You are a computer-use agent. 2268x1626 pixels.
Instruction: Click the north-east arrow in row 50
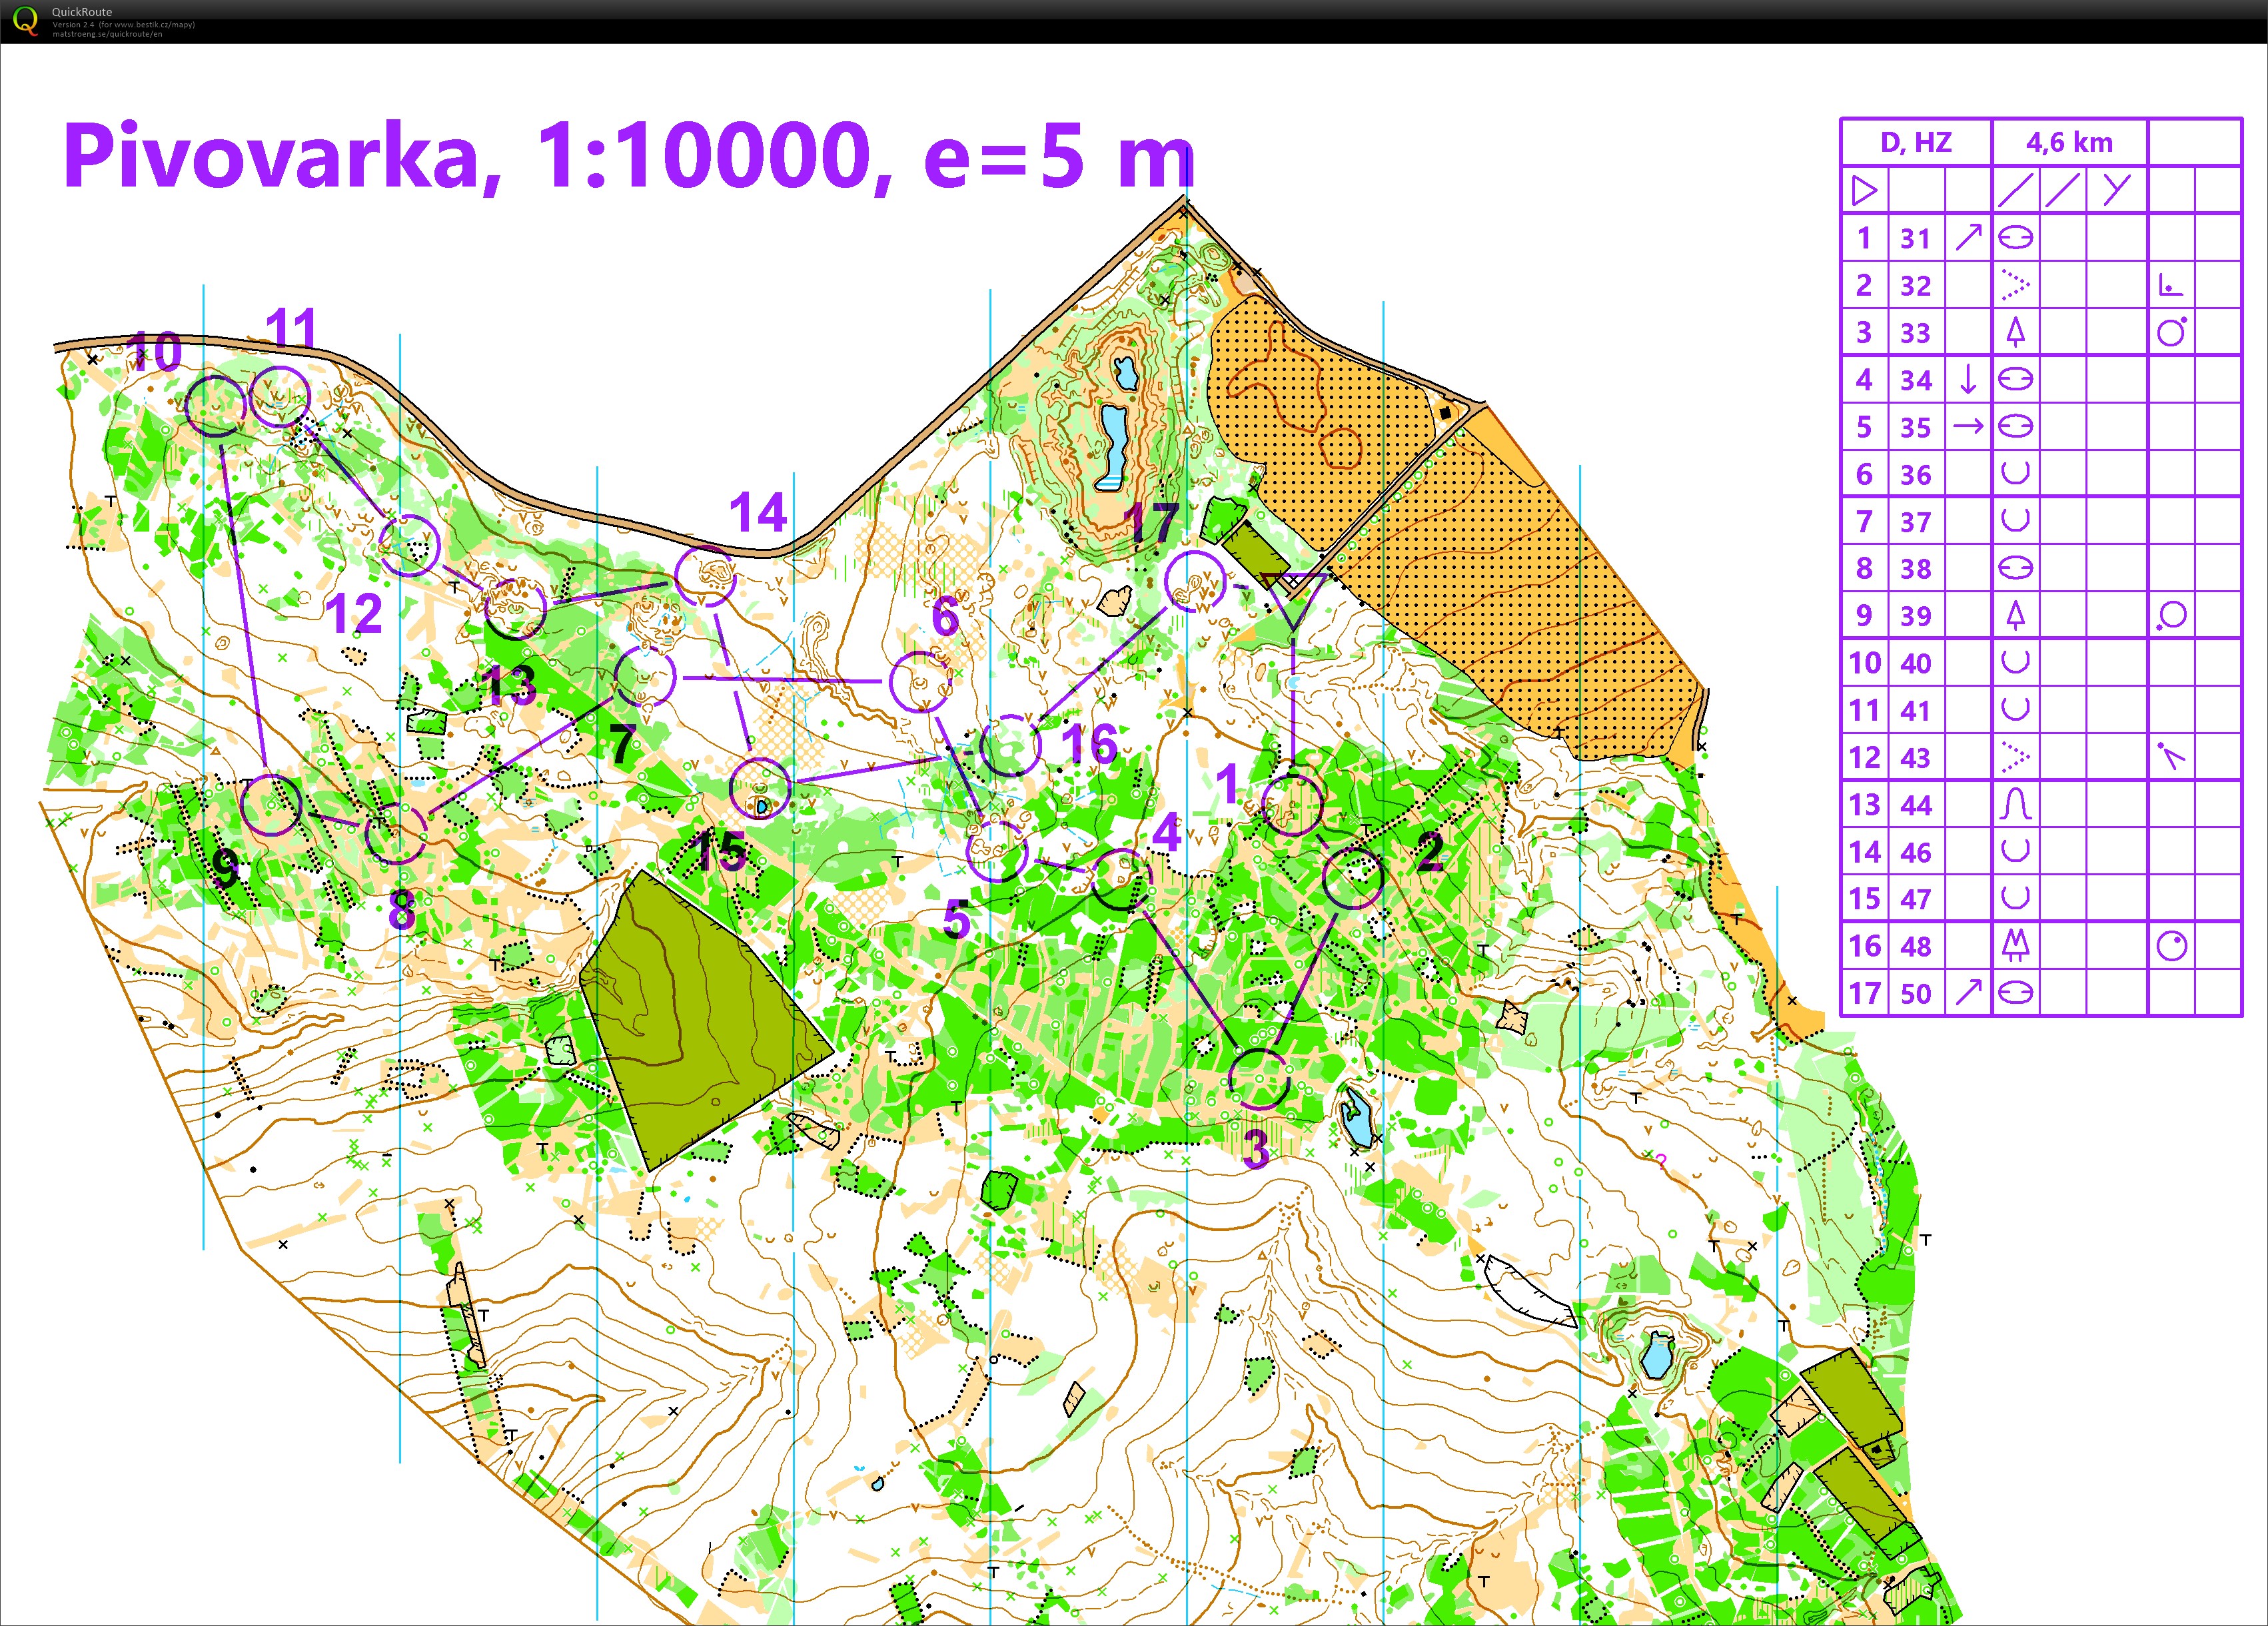1968,992
